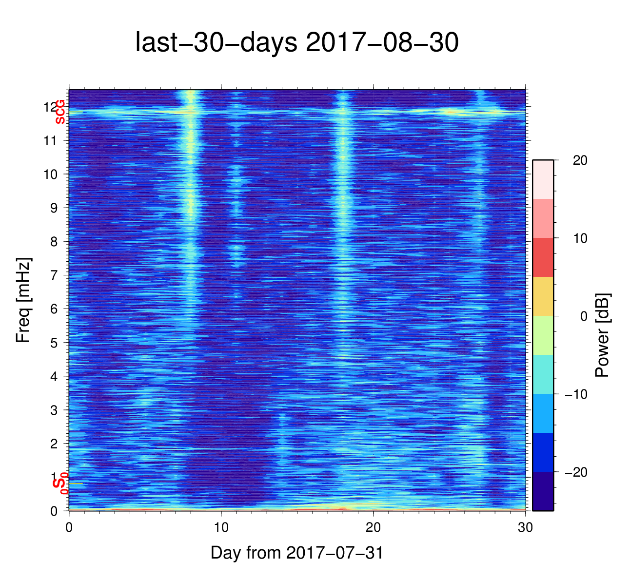Click the y-axis tick label '10'
The width and height of the screenshot is (629, 580).
point(50,174)
